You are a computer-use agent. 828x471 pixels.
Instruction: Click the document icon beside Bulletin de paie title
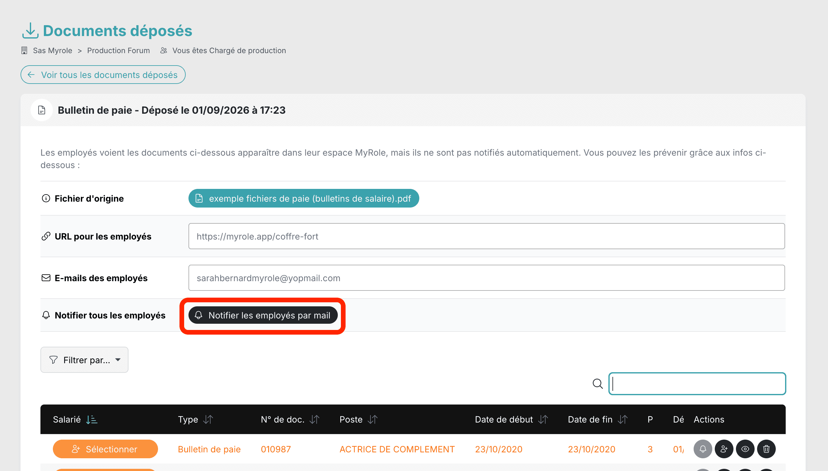pos(41,110)
